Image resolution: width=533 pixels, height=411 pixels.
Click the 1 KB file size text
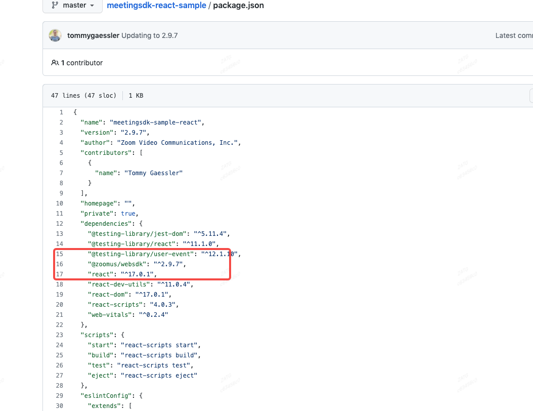(x=136, y=96)
